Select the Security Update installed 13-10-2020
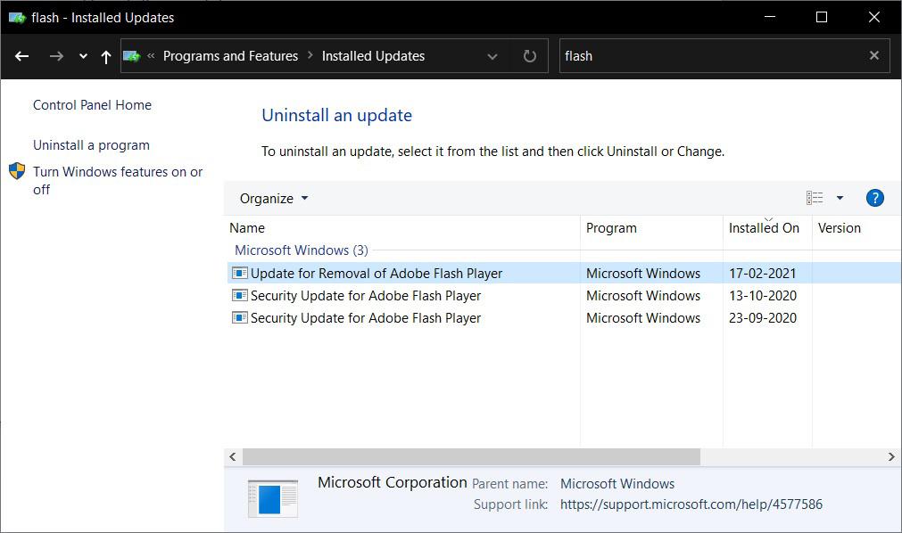 point(365,296)
